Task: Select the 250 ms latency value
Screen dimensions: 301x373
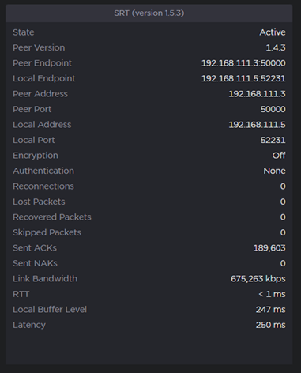Action: [x=270, y=325]
